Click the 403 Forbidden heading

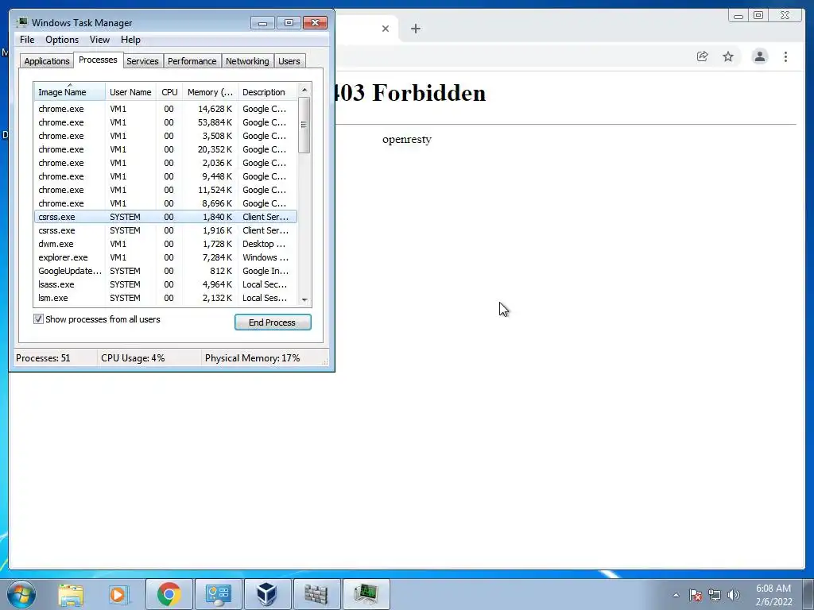click(411, 94)
